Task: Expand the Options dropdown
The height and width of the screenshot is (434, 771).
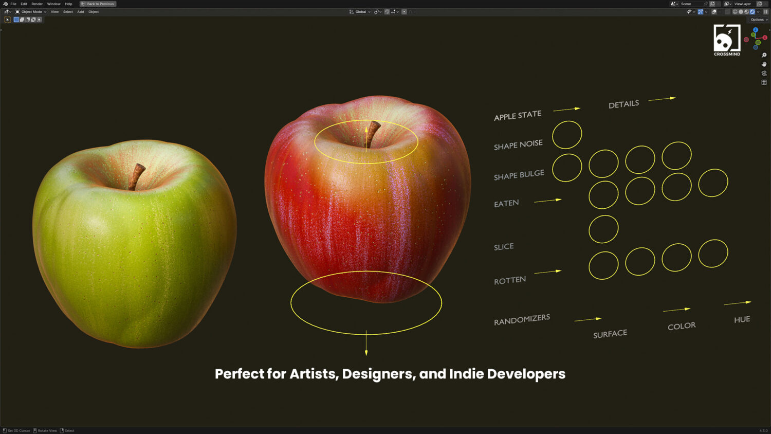Action: pos(759,20)
